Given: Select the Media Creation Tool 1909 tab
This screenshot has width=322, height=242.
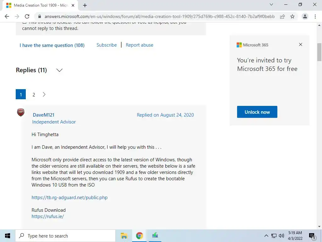Looking at the screenshot, I should [x=40, y=5].
